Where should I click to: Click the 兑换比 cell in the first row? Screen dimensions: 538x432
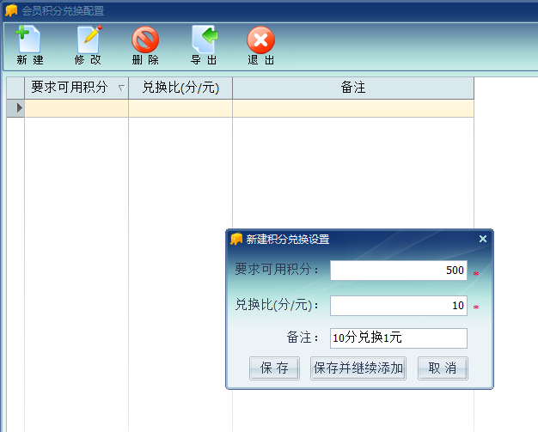(180, 108)
